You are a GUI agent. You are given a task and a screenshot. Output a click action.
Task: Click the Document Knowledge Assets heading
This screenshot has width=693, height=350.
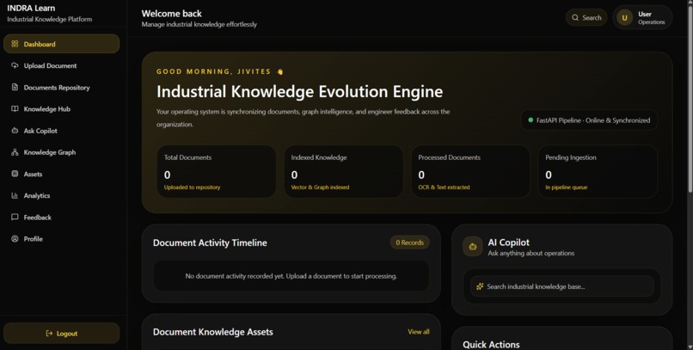coord(213,332)
